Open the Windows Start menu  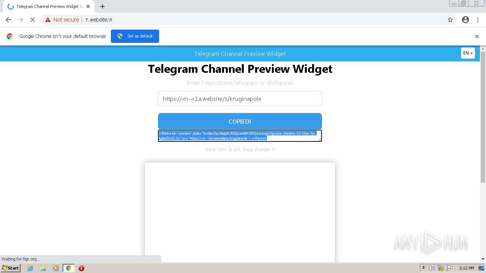pos(10,268)
